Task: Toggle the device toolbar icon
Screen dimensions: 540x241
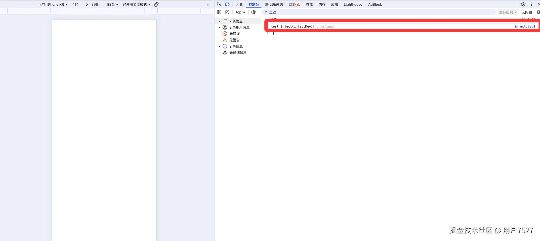Action: click(227, 4)
